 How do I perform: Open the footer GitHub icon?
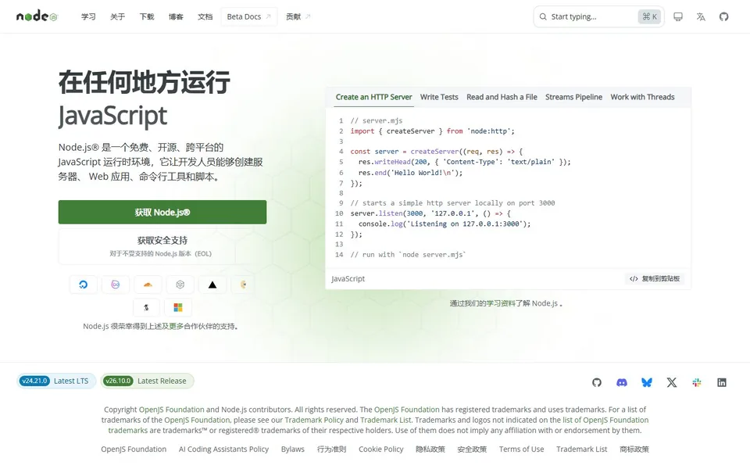(x=596, y=382)
